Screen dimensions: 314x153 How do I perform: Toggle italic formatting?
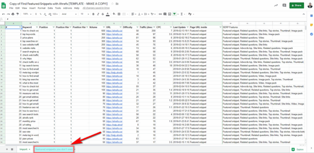click(x=98, y=14)
